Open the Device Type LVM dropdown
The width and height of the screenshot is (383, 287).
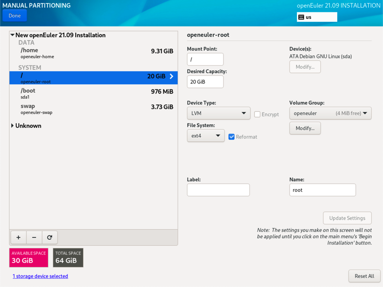tap(218, 113)
